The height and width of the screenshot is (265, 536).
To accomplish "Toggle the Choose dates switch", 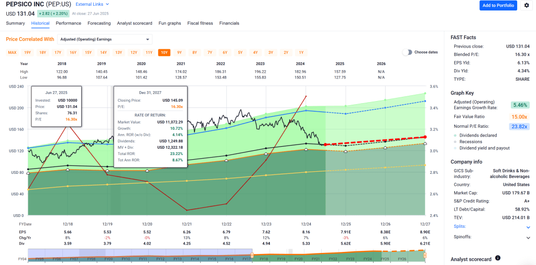I will point(407,52).
